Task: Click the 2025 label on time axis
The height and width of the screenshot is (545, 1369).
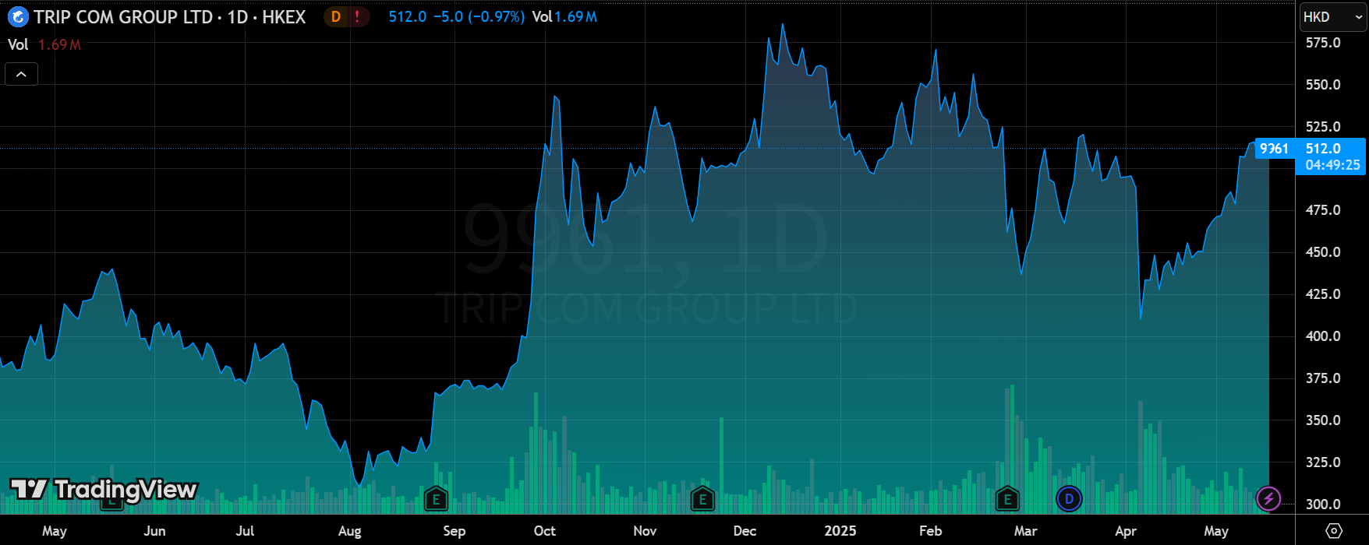Action: (x=840, y=531)
